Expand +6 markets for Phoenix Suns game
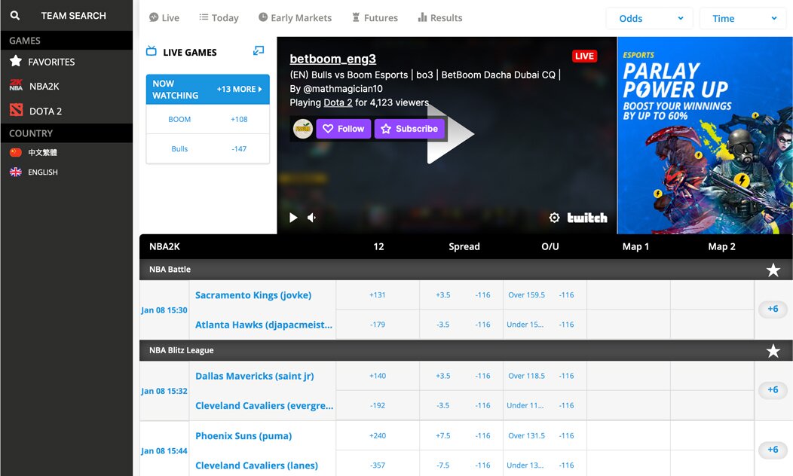 (773, 449)
